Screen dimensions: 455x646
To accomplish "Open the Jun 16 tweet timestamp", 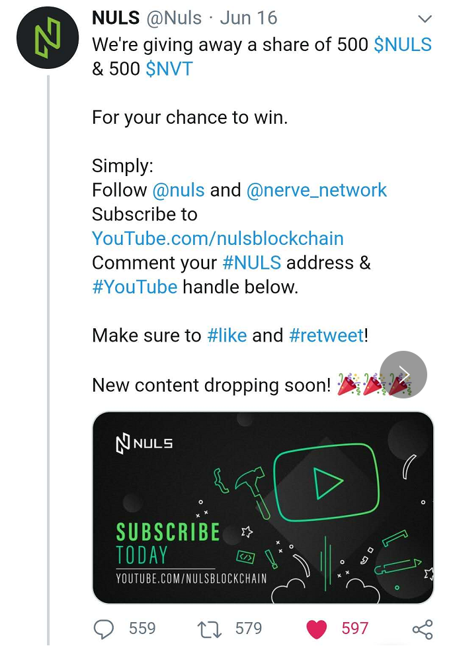I will (248, 18).
